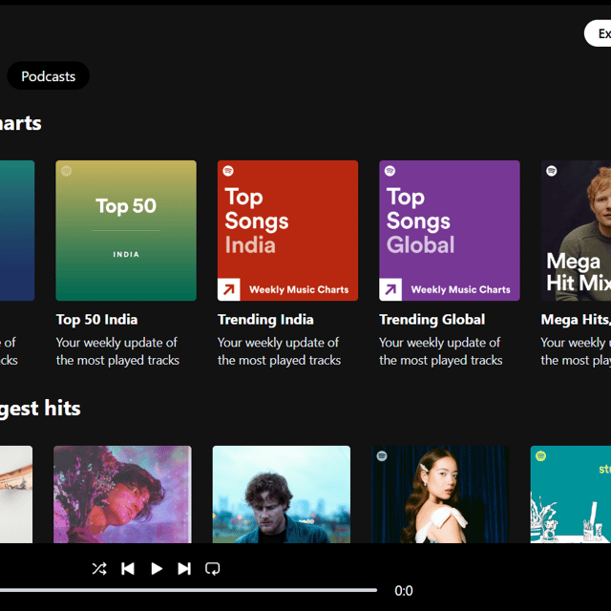Image resolution: width=611 pixels, height=611 pixels.
Task: Open the cover with woman and blue curtain
Action: (440, 495)
